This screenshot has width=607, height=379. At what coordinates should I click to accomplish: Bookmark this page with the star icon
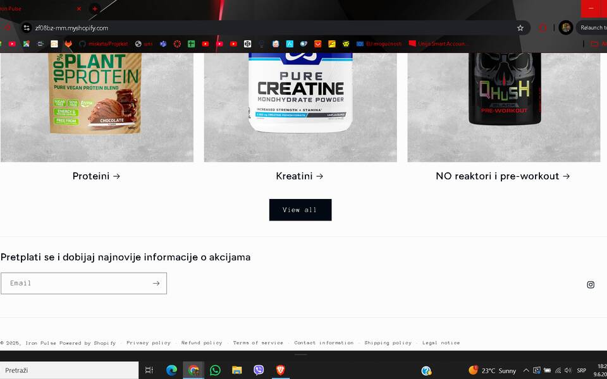pos(520,28)
